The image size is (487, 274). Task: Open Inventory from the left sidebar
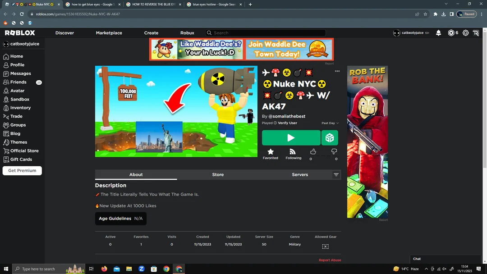(x=20, y=108)
